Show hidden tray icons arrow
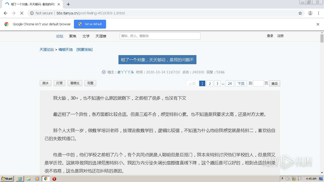324x182 pixels. click(x=282, y=179)
